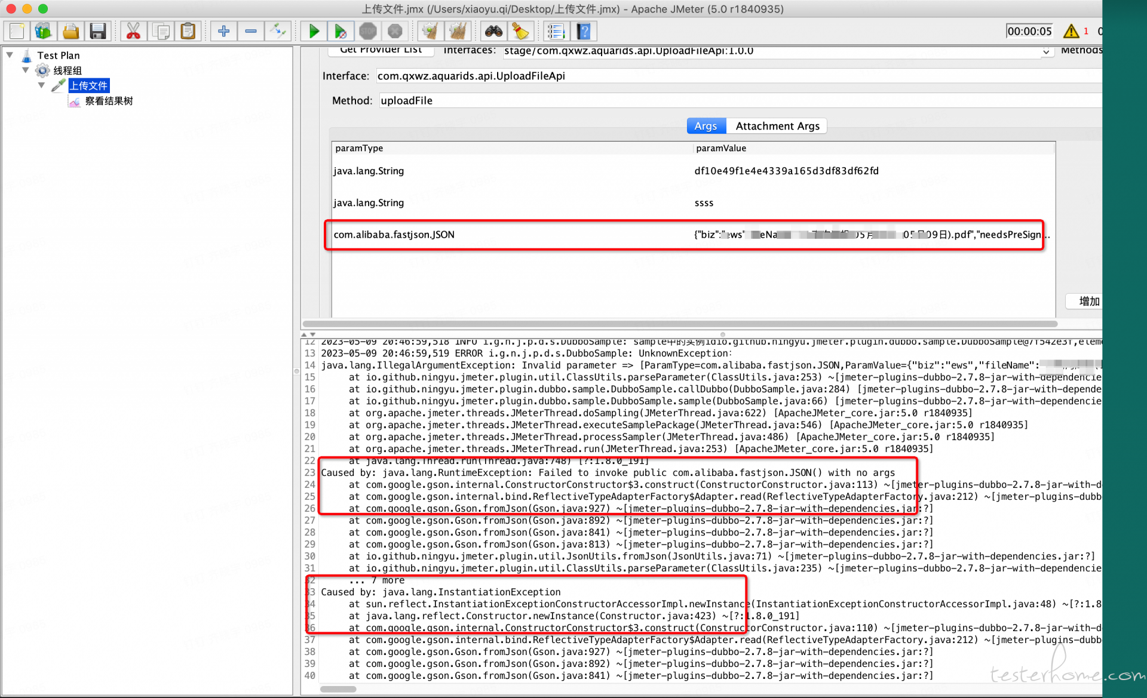This screenshot has height=698, width=1147.
Task: Cut the selected element with scissors icon
Action: click(133, 31)
